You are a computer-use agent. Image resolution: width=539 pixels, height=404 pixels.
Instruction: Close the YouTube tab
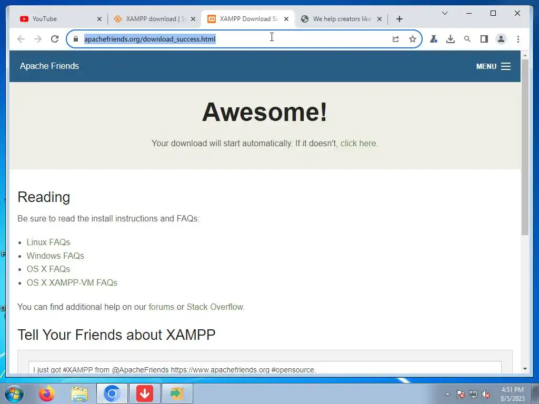point(99,19)
